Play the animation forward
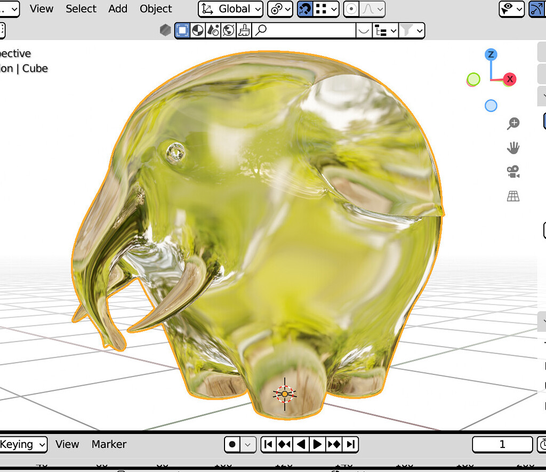 [x=317, y=444]
